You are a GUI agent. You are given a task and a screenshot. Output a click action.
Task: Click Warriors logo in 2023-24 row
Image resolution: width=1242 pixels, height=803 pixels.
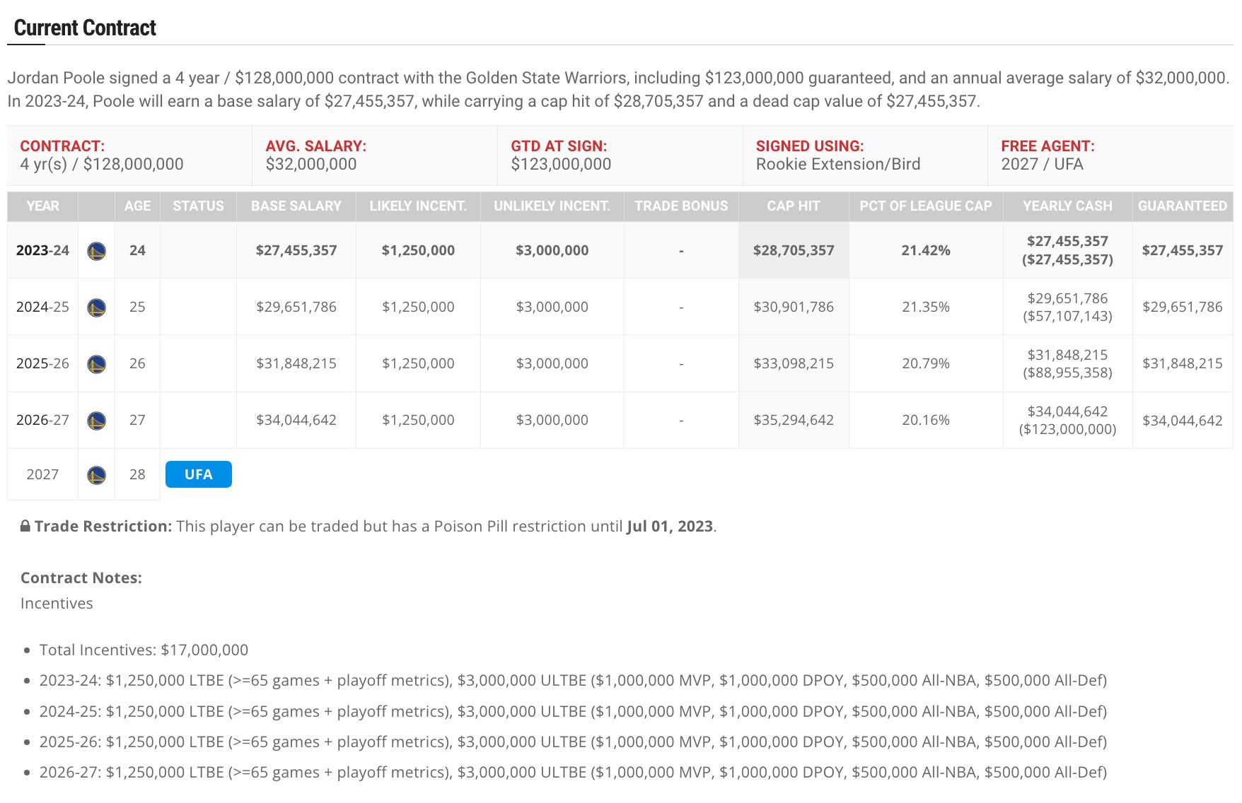96,251
